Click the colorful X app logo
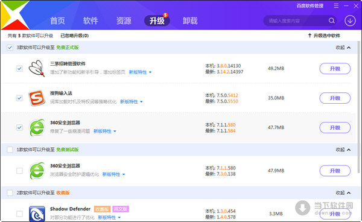Screen dimensions: 362x222 coord(14,15)
